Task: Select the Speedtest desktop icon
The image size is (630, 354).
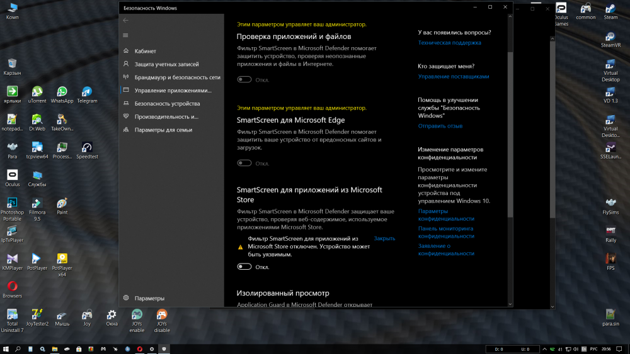Action: click(87, 151)
